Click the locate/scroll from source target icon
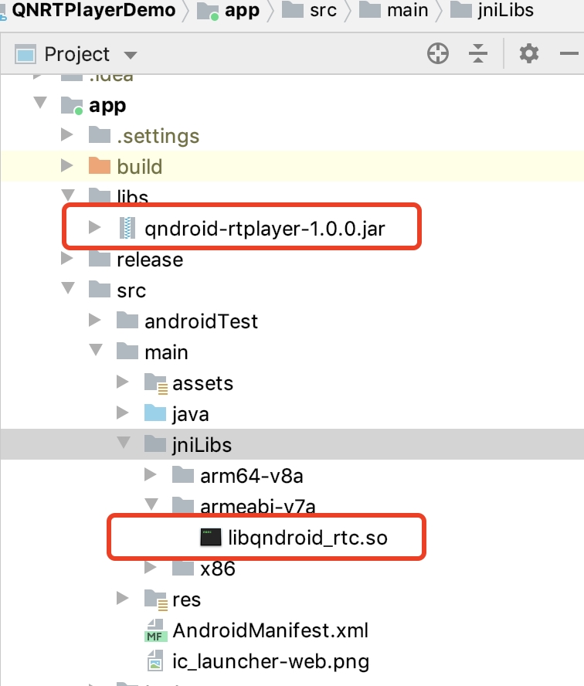584x686 pixels. (438, 54)
